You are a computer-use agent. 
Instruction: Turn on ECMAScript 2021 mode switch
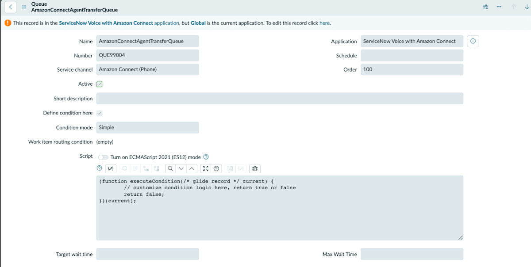(x=103, y=157)
